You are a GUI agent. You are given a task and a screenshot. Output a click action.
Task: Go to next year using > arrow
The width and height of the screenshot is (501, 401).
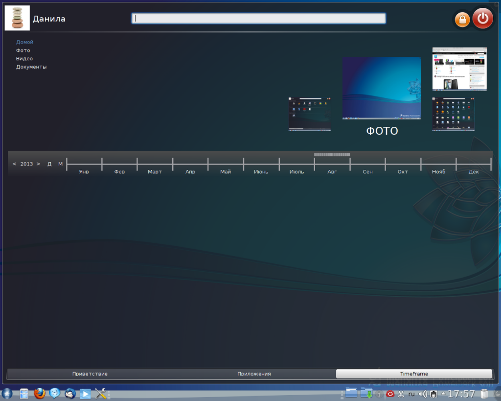pos(38,164)
